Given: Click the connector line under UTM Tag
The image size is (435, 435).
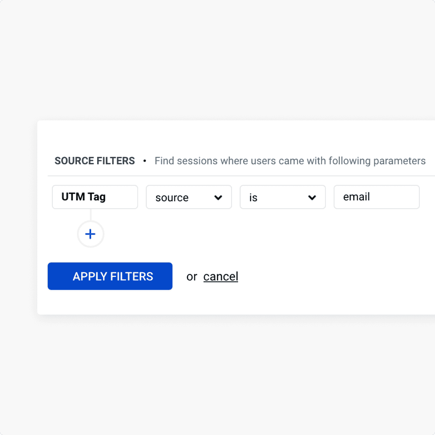Looking at the screenshot, I should point(90,215).
